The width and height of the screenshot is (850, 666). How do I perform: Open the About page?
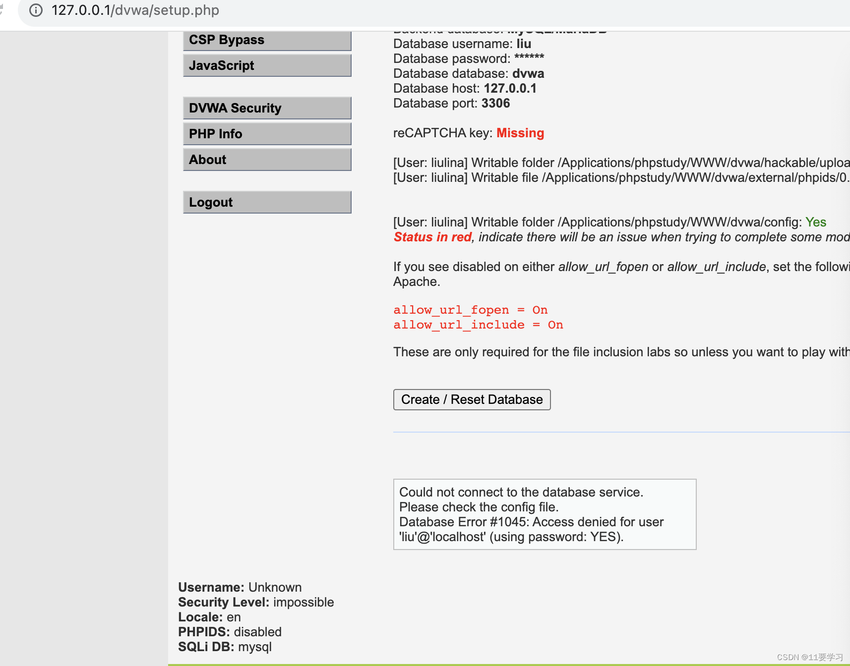(267, 160)
